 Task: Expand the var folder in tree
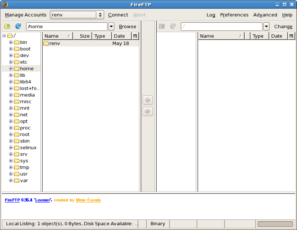pyautogui.click(x=11, y=181)
